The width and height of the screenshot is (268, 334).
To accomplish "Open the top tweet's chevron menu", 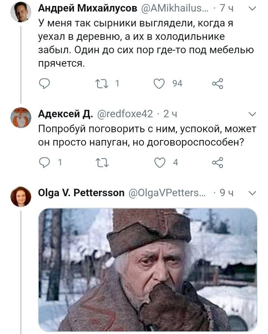I will 252,8.
